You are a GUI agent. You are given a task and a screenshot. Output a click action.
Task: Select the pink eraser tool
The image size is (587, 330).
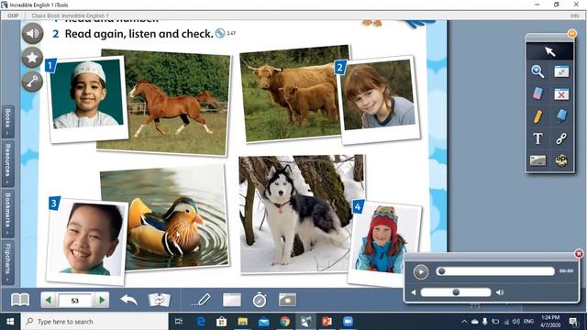pos(537,93)
